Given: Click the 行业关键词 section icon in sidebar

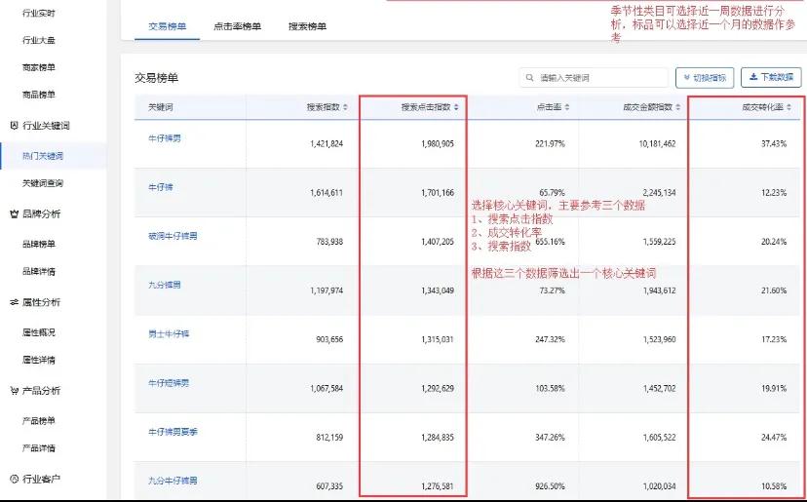Looking at the screenshot, I should pyautogui.click(x=14, y=125).
